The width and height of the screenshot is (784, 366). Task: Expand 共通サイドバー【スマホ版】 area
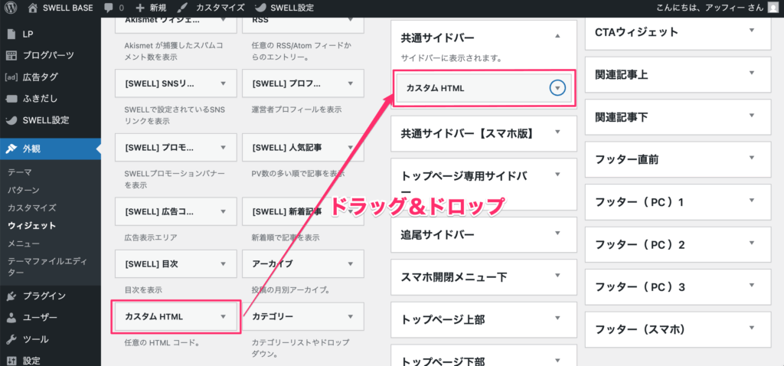click(x=558, y=132)
